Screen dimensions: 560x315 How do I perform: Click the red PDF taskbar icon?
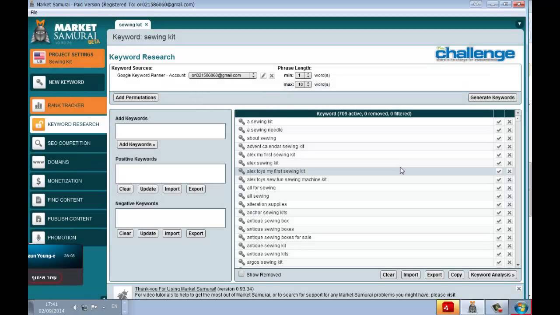point(448,308)
